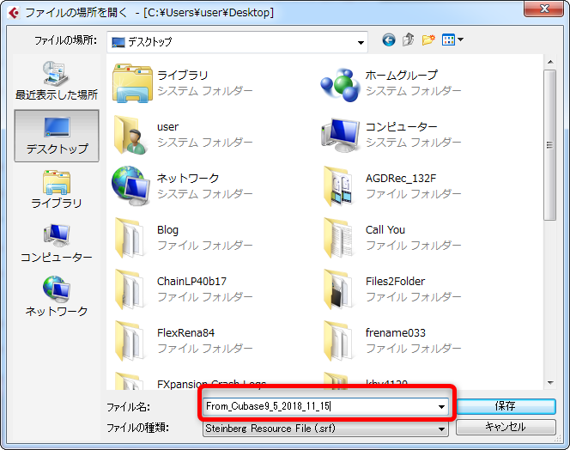This screenshot has width=570, height=450.
Task: Select the ホームグループ icon
Action: [340, 84]
